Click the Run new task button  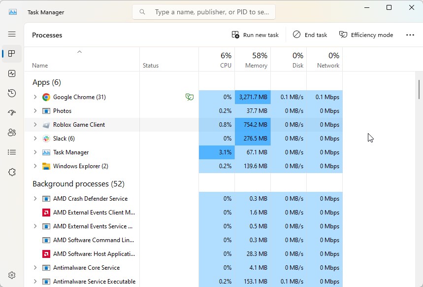point(255,35)
